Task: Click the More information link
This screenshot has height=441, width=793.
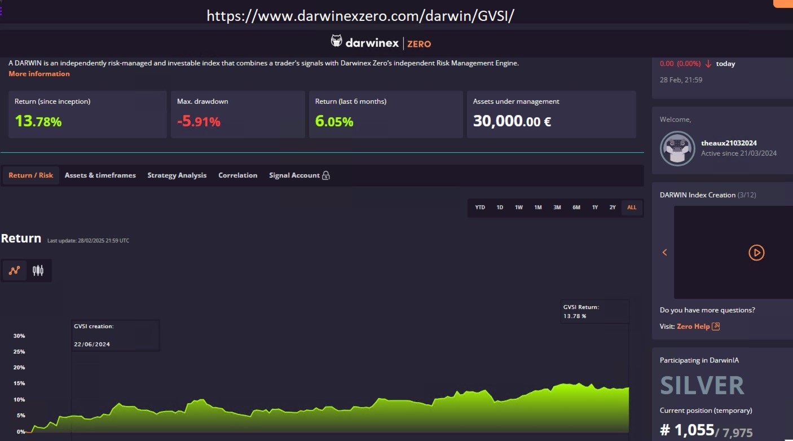Action: tap(39, 74)
